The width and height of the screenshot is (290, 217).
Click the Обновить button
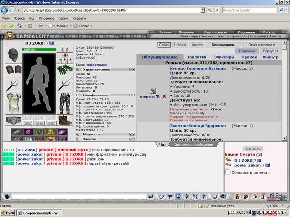point(253,149)
